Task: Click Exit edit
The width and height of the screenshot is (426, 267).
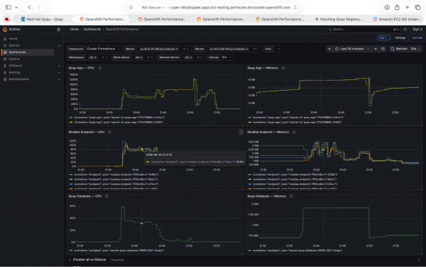Action: 417,38
